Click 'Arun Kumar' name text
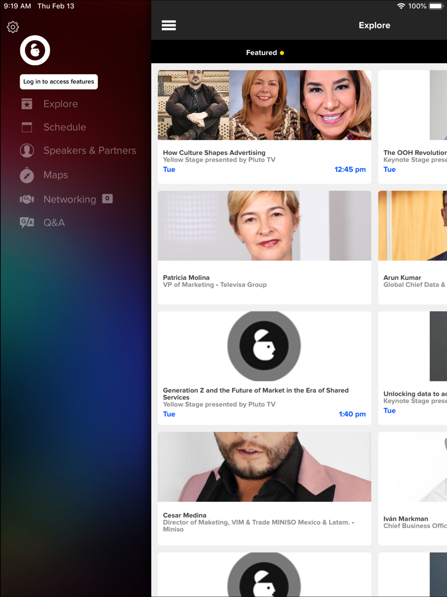The height and width of the screenshot is (597, 447). (x=402, y=277)
